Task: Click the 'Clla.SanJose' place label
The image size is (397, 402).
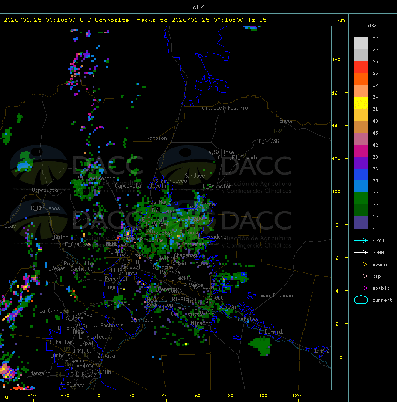Action: click(217, 152)
